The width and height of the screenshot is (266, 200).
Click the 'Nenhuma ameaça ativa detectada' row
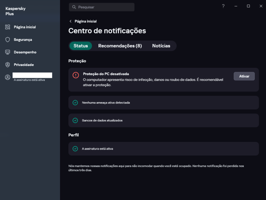163,102
